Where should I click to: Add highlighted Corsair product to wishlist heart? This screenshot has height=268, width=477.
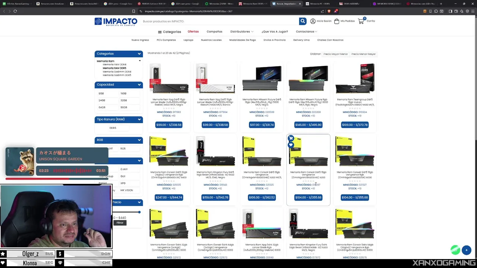click(291, 145)
